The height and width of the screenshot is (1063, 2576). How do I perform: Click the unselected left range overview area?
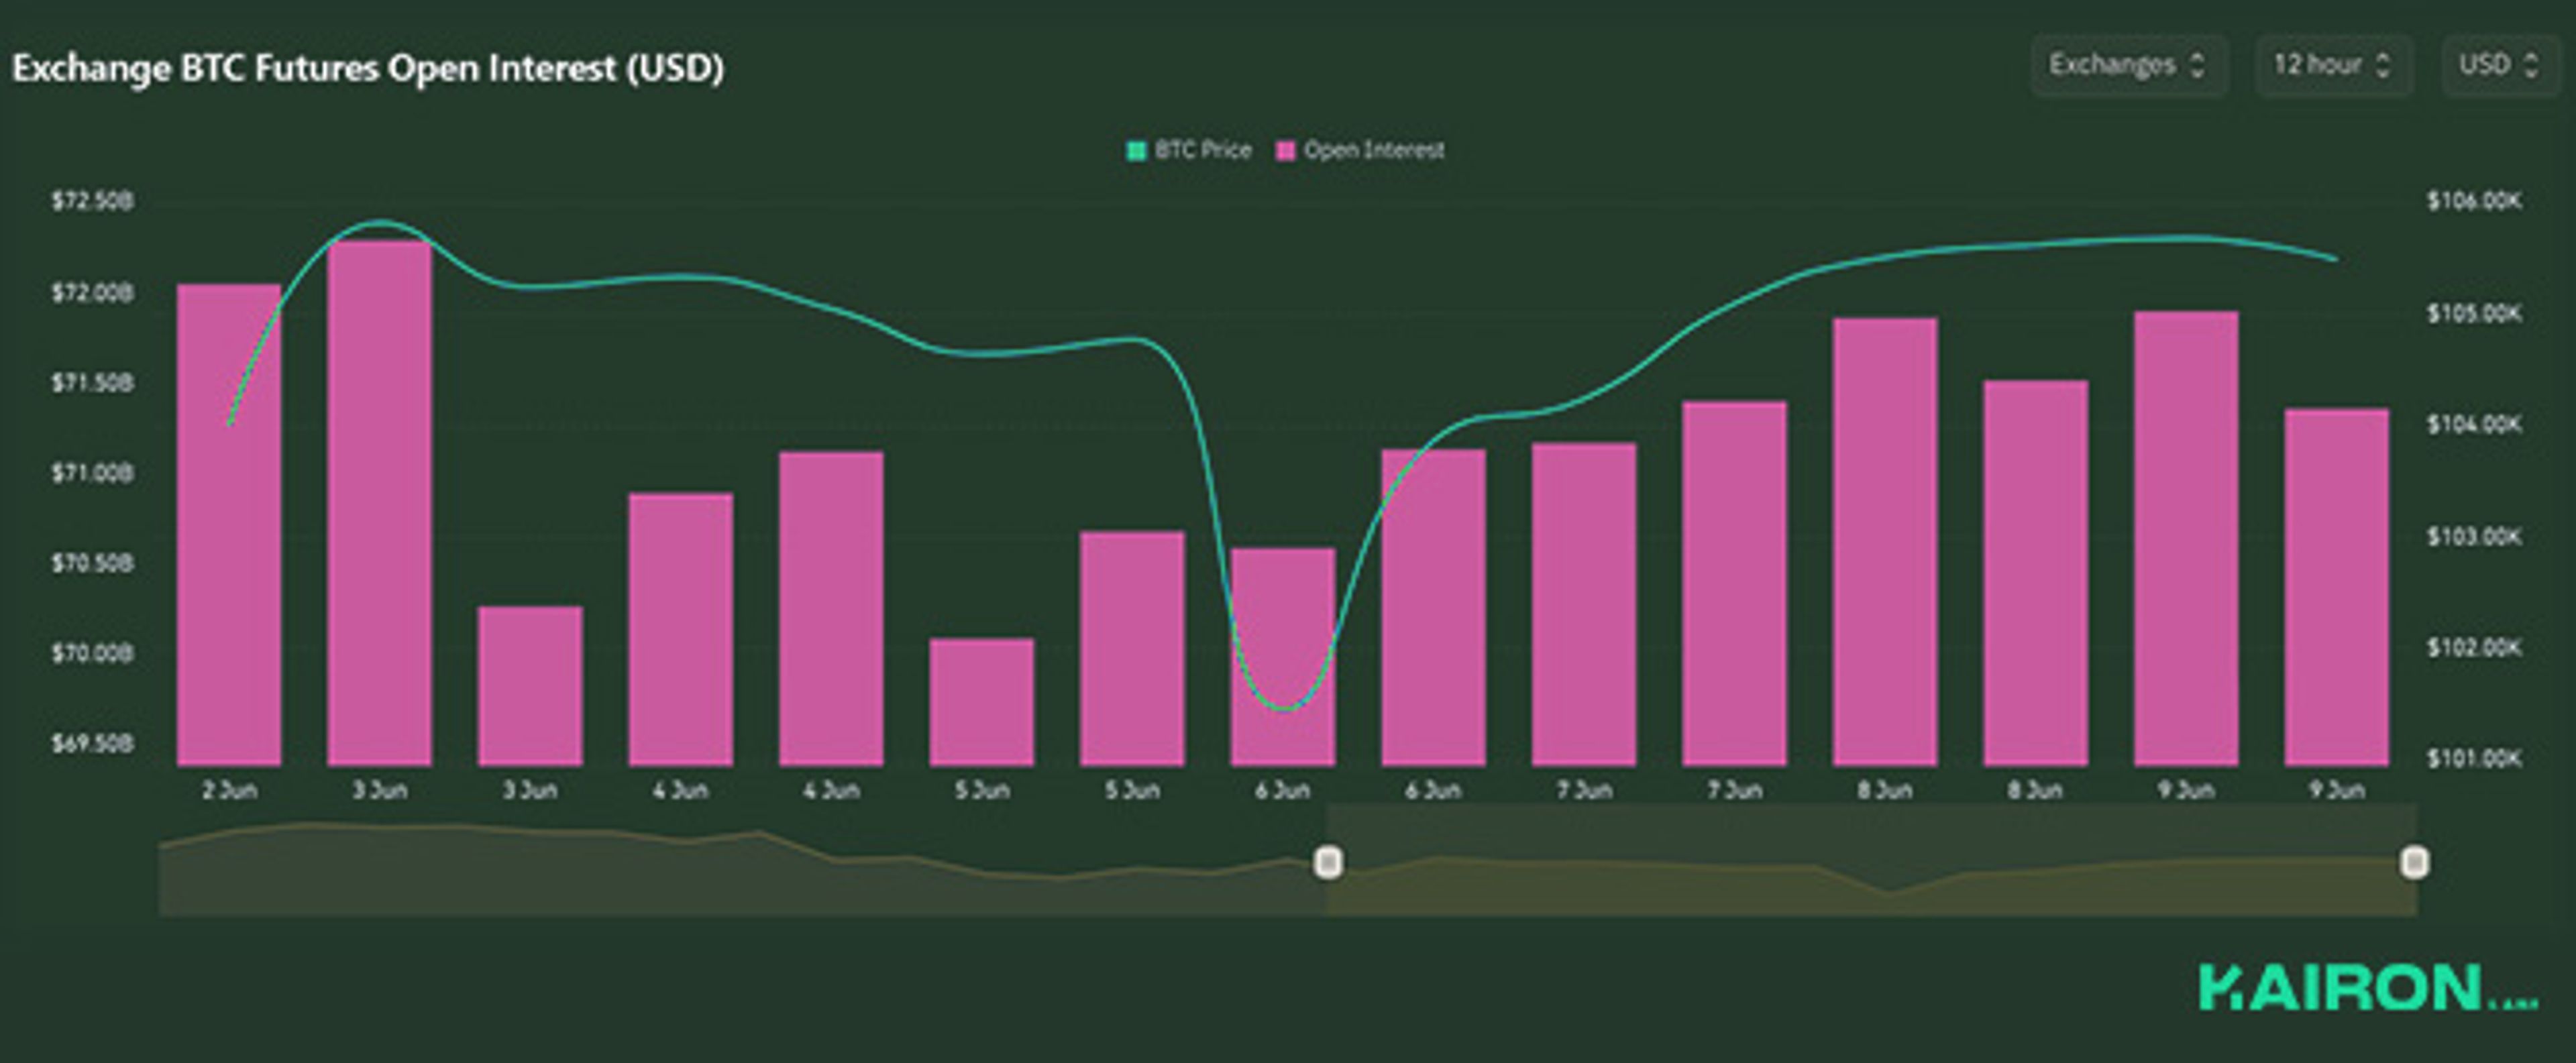click(x=740, y=880)
